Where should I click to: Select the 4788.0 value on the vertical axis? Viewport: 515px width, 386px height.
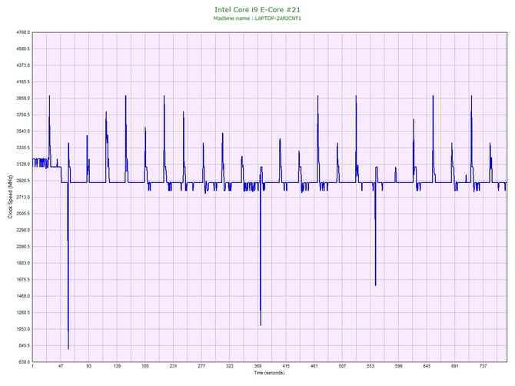[23, 32]
